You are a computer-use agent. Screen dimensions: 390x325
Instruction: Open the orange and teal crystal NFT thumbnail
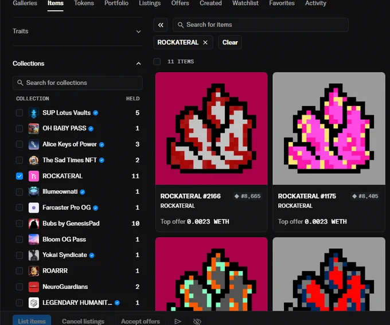[x=212, y=274]
